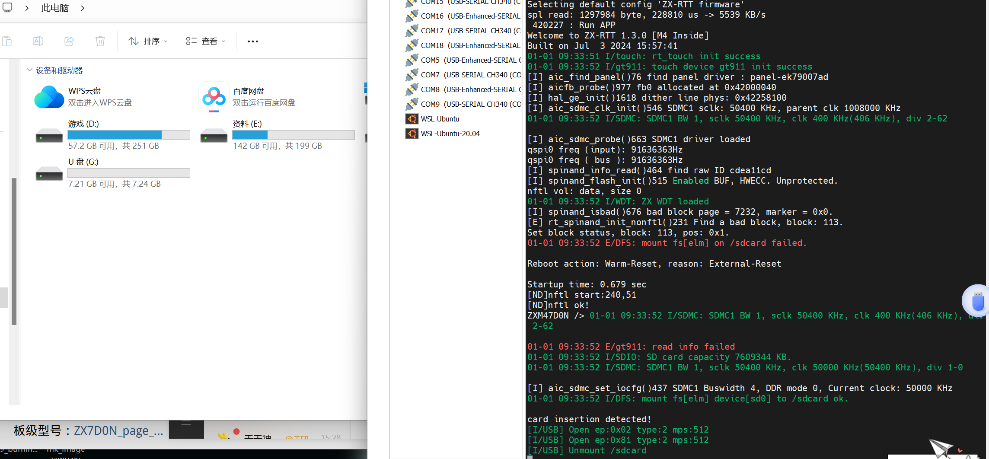989x459 pixels.
Task: Select the 游戏 (D:) drive icon
Action: pos(49,136)
